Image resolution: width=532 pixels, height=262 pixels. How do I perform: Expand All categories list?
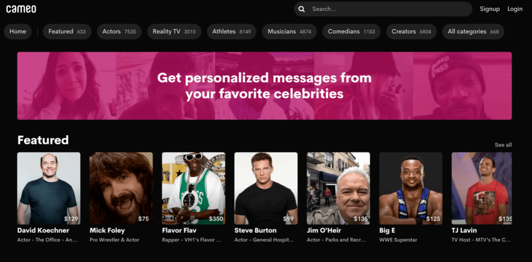473,31
